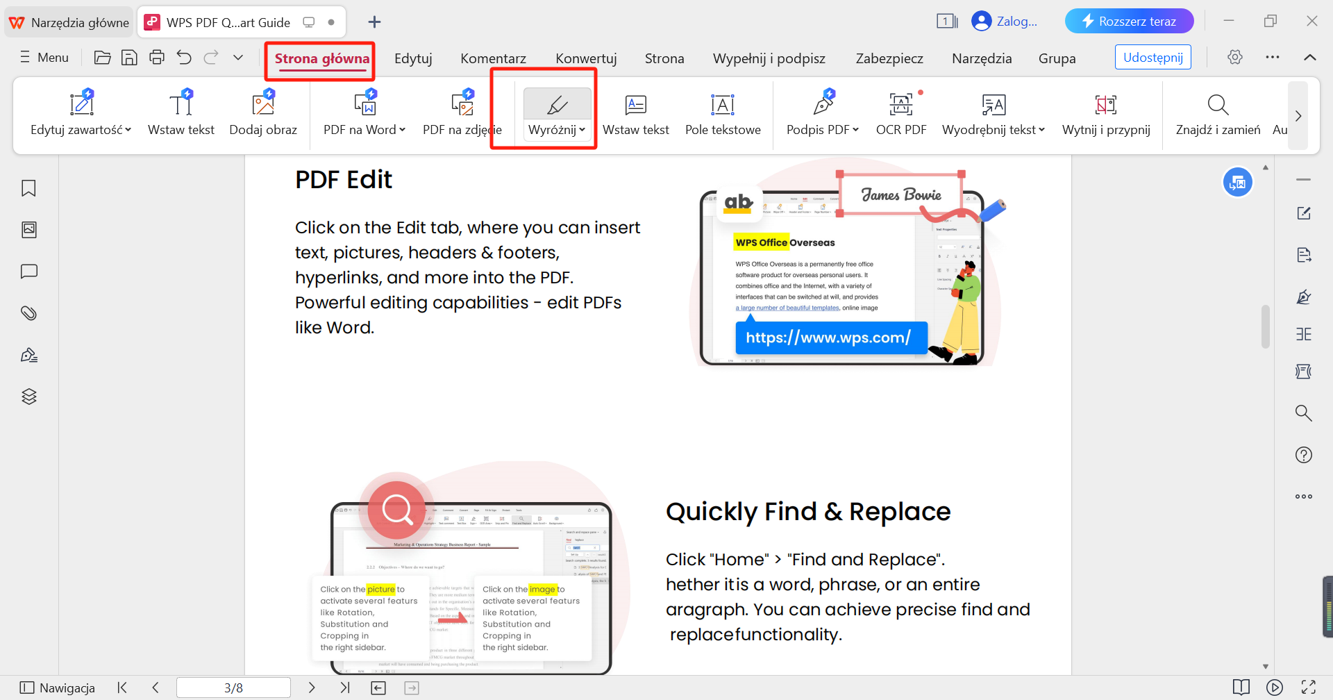Click the right sidebar edit note icon

[x=1304, y=213]
